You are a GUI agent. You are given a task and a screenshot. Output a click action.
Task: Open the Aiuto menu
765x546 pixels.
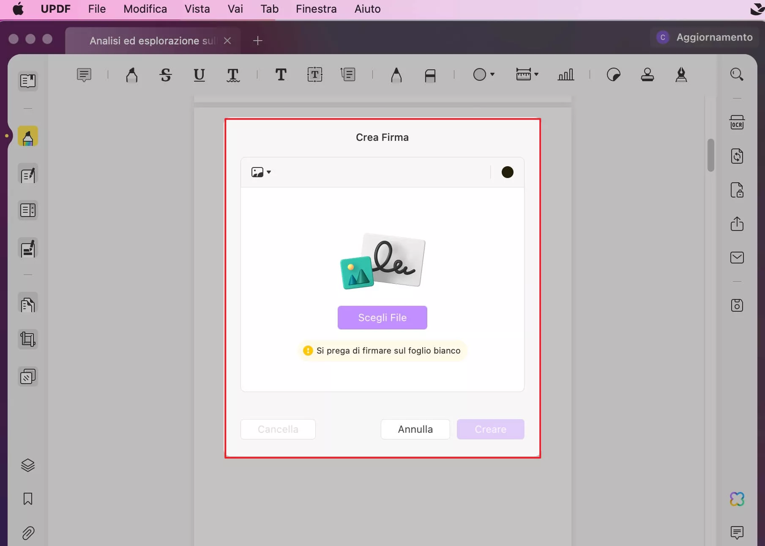click(x=367, y=9)
